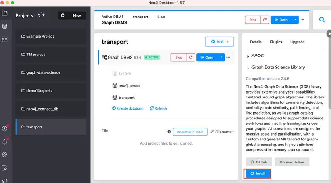
Task: Open the GitHub link button
Action: click(259, 162)
